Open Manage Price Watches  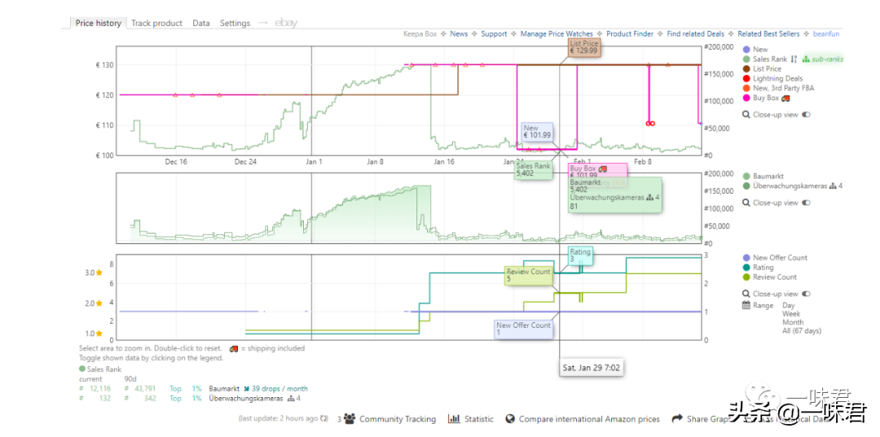pyautogui.click(x=557, y=33)
